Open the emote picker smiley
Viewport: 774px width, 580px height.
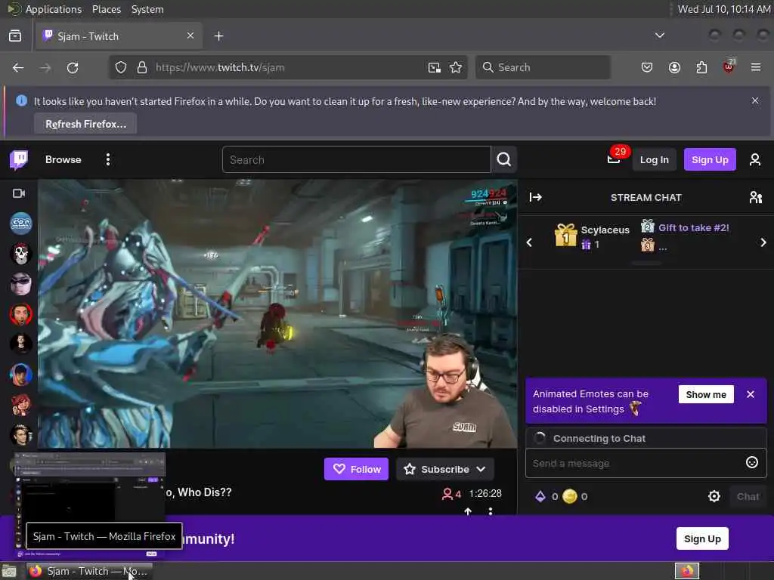tap(751, 462)
